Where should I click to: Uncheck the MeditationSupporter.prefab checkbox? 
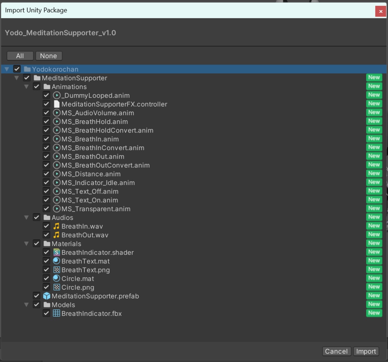pos(37,296)
